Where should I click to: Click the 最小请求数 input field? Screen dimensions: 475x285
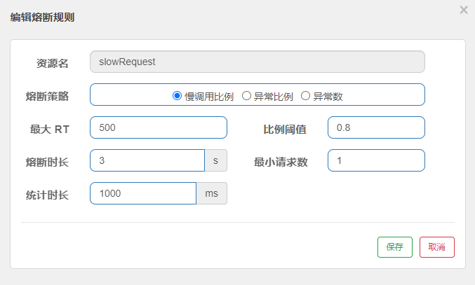click(x=376, y=160)
